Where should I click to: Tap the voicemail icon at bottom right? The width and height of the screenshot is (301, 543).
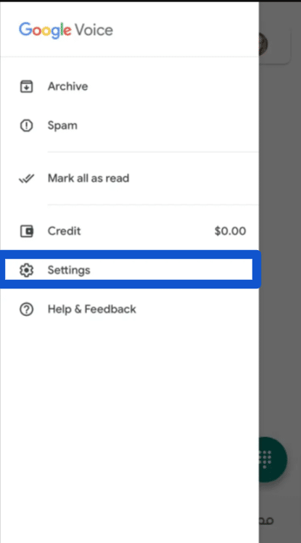(266, 520)
